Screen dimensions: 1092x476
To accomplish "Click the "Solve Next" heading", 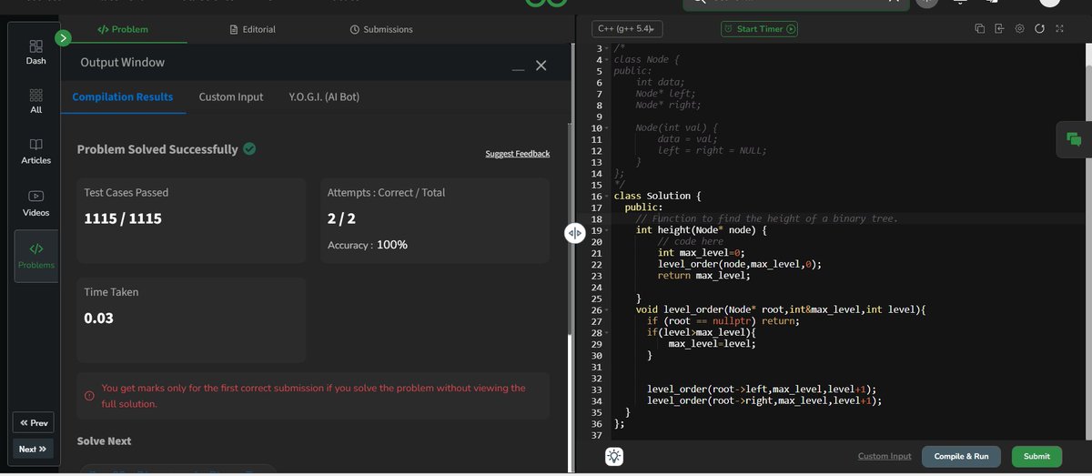I will (104, 441).
